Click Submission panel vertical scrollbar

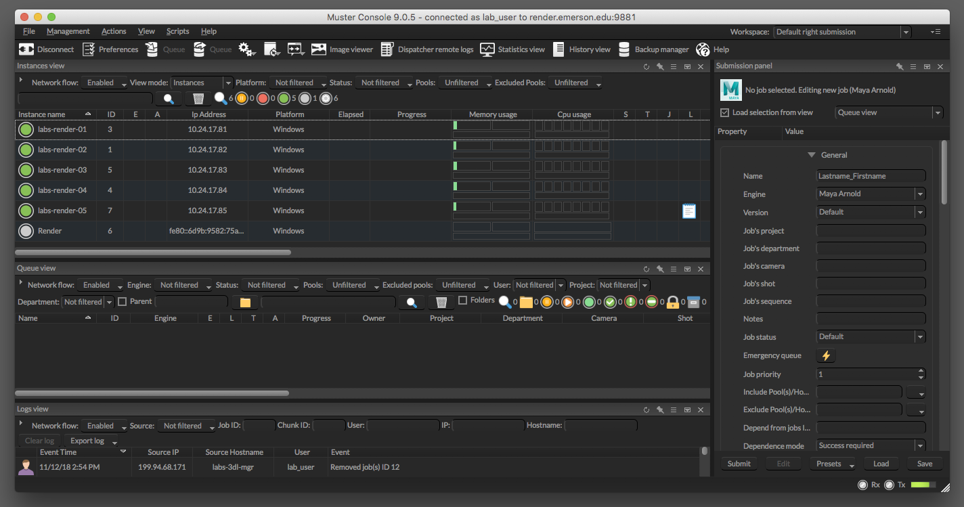point(944,173)
